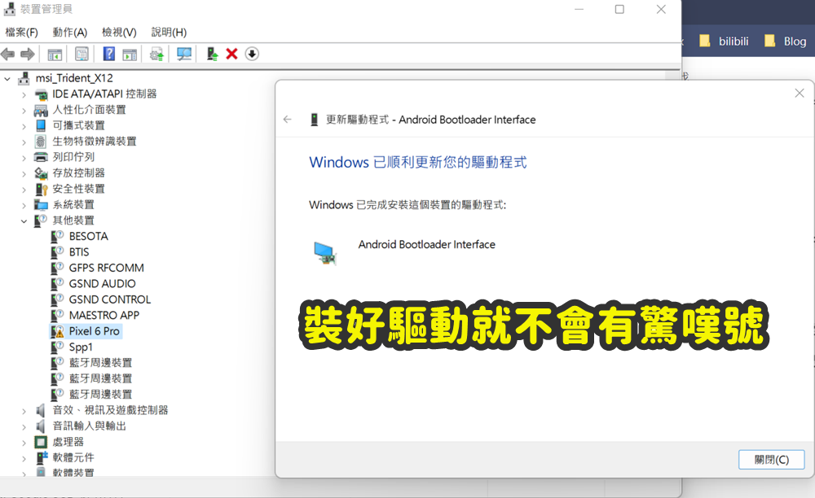Expand 列印佇列 category
815x498 pixels.
(24, 158)
